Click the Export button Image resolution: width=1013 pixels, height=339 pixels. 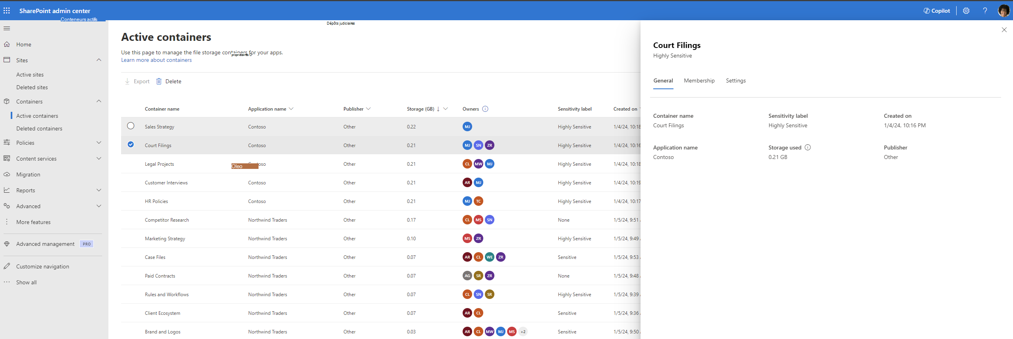[x=137, y=81]
